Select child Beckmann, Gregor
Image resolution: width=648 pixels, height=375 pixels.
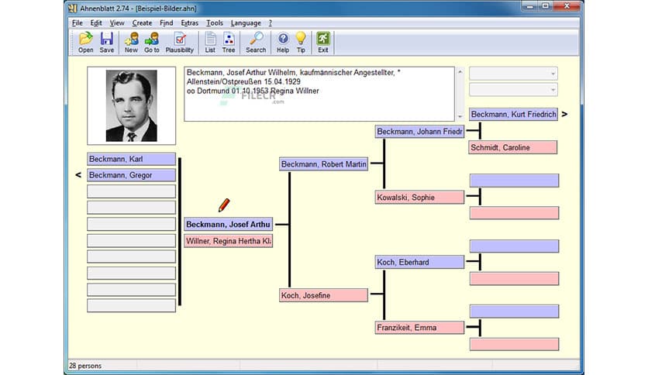tap(132, 175)
